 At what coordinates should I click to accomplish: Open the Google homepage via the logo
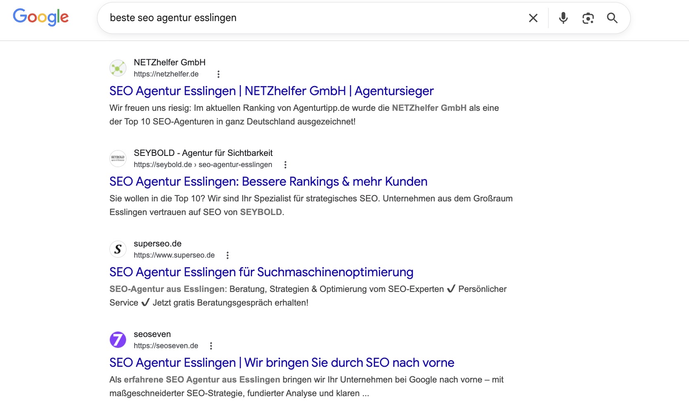(41, 17)
